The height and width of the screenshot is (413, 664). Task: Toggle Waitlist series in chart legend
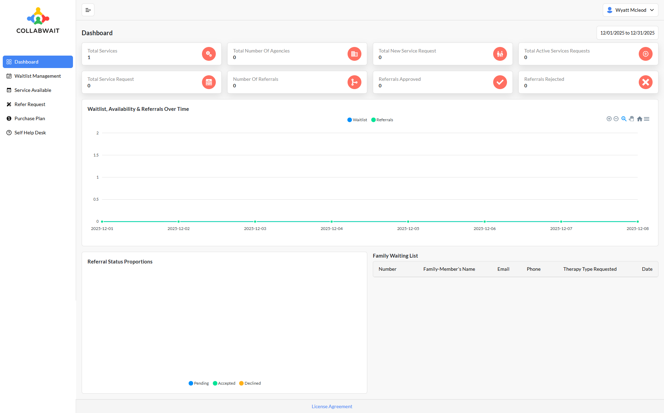point(357,120)
